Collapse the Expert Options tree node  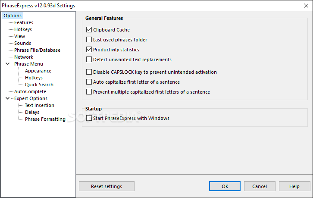click(8, 98)
